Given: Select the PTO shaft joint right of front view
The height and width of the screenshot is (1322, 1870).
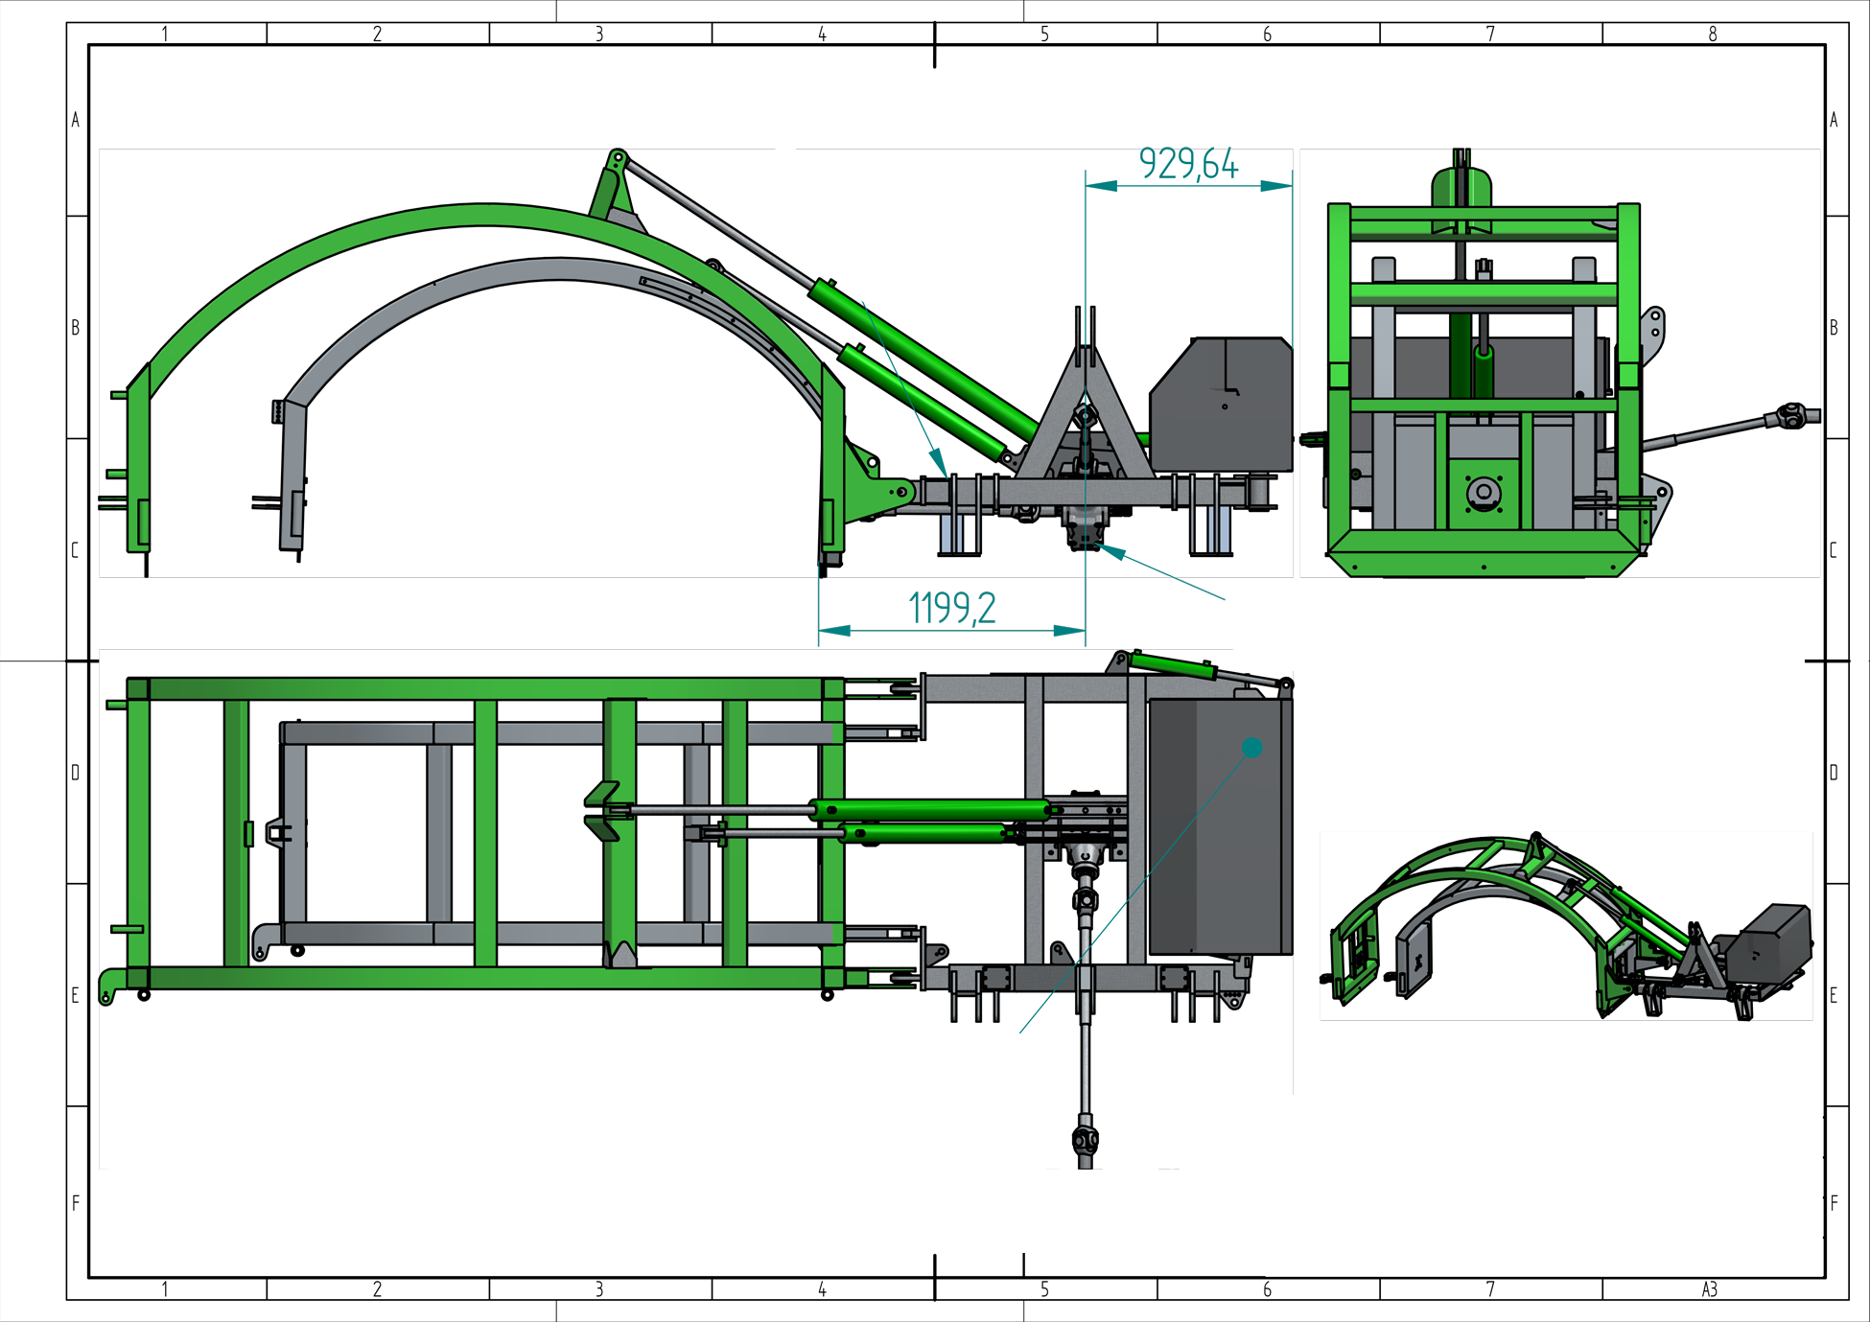Looking at the screenshot, I should [1790, 415].
